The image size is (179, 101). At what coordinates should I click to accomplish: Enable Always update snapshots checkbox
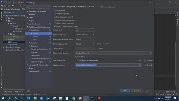point(55,23)
